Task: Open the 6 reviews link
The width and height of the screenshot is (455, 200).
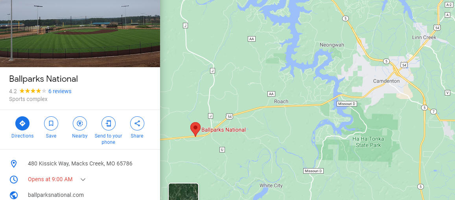Action: (60, 91)
